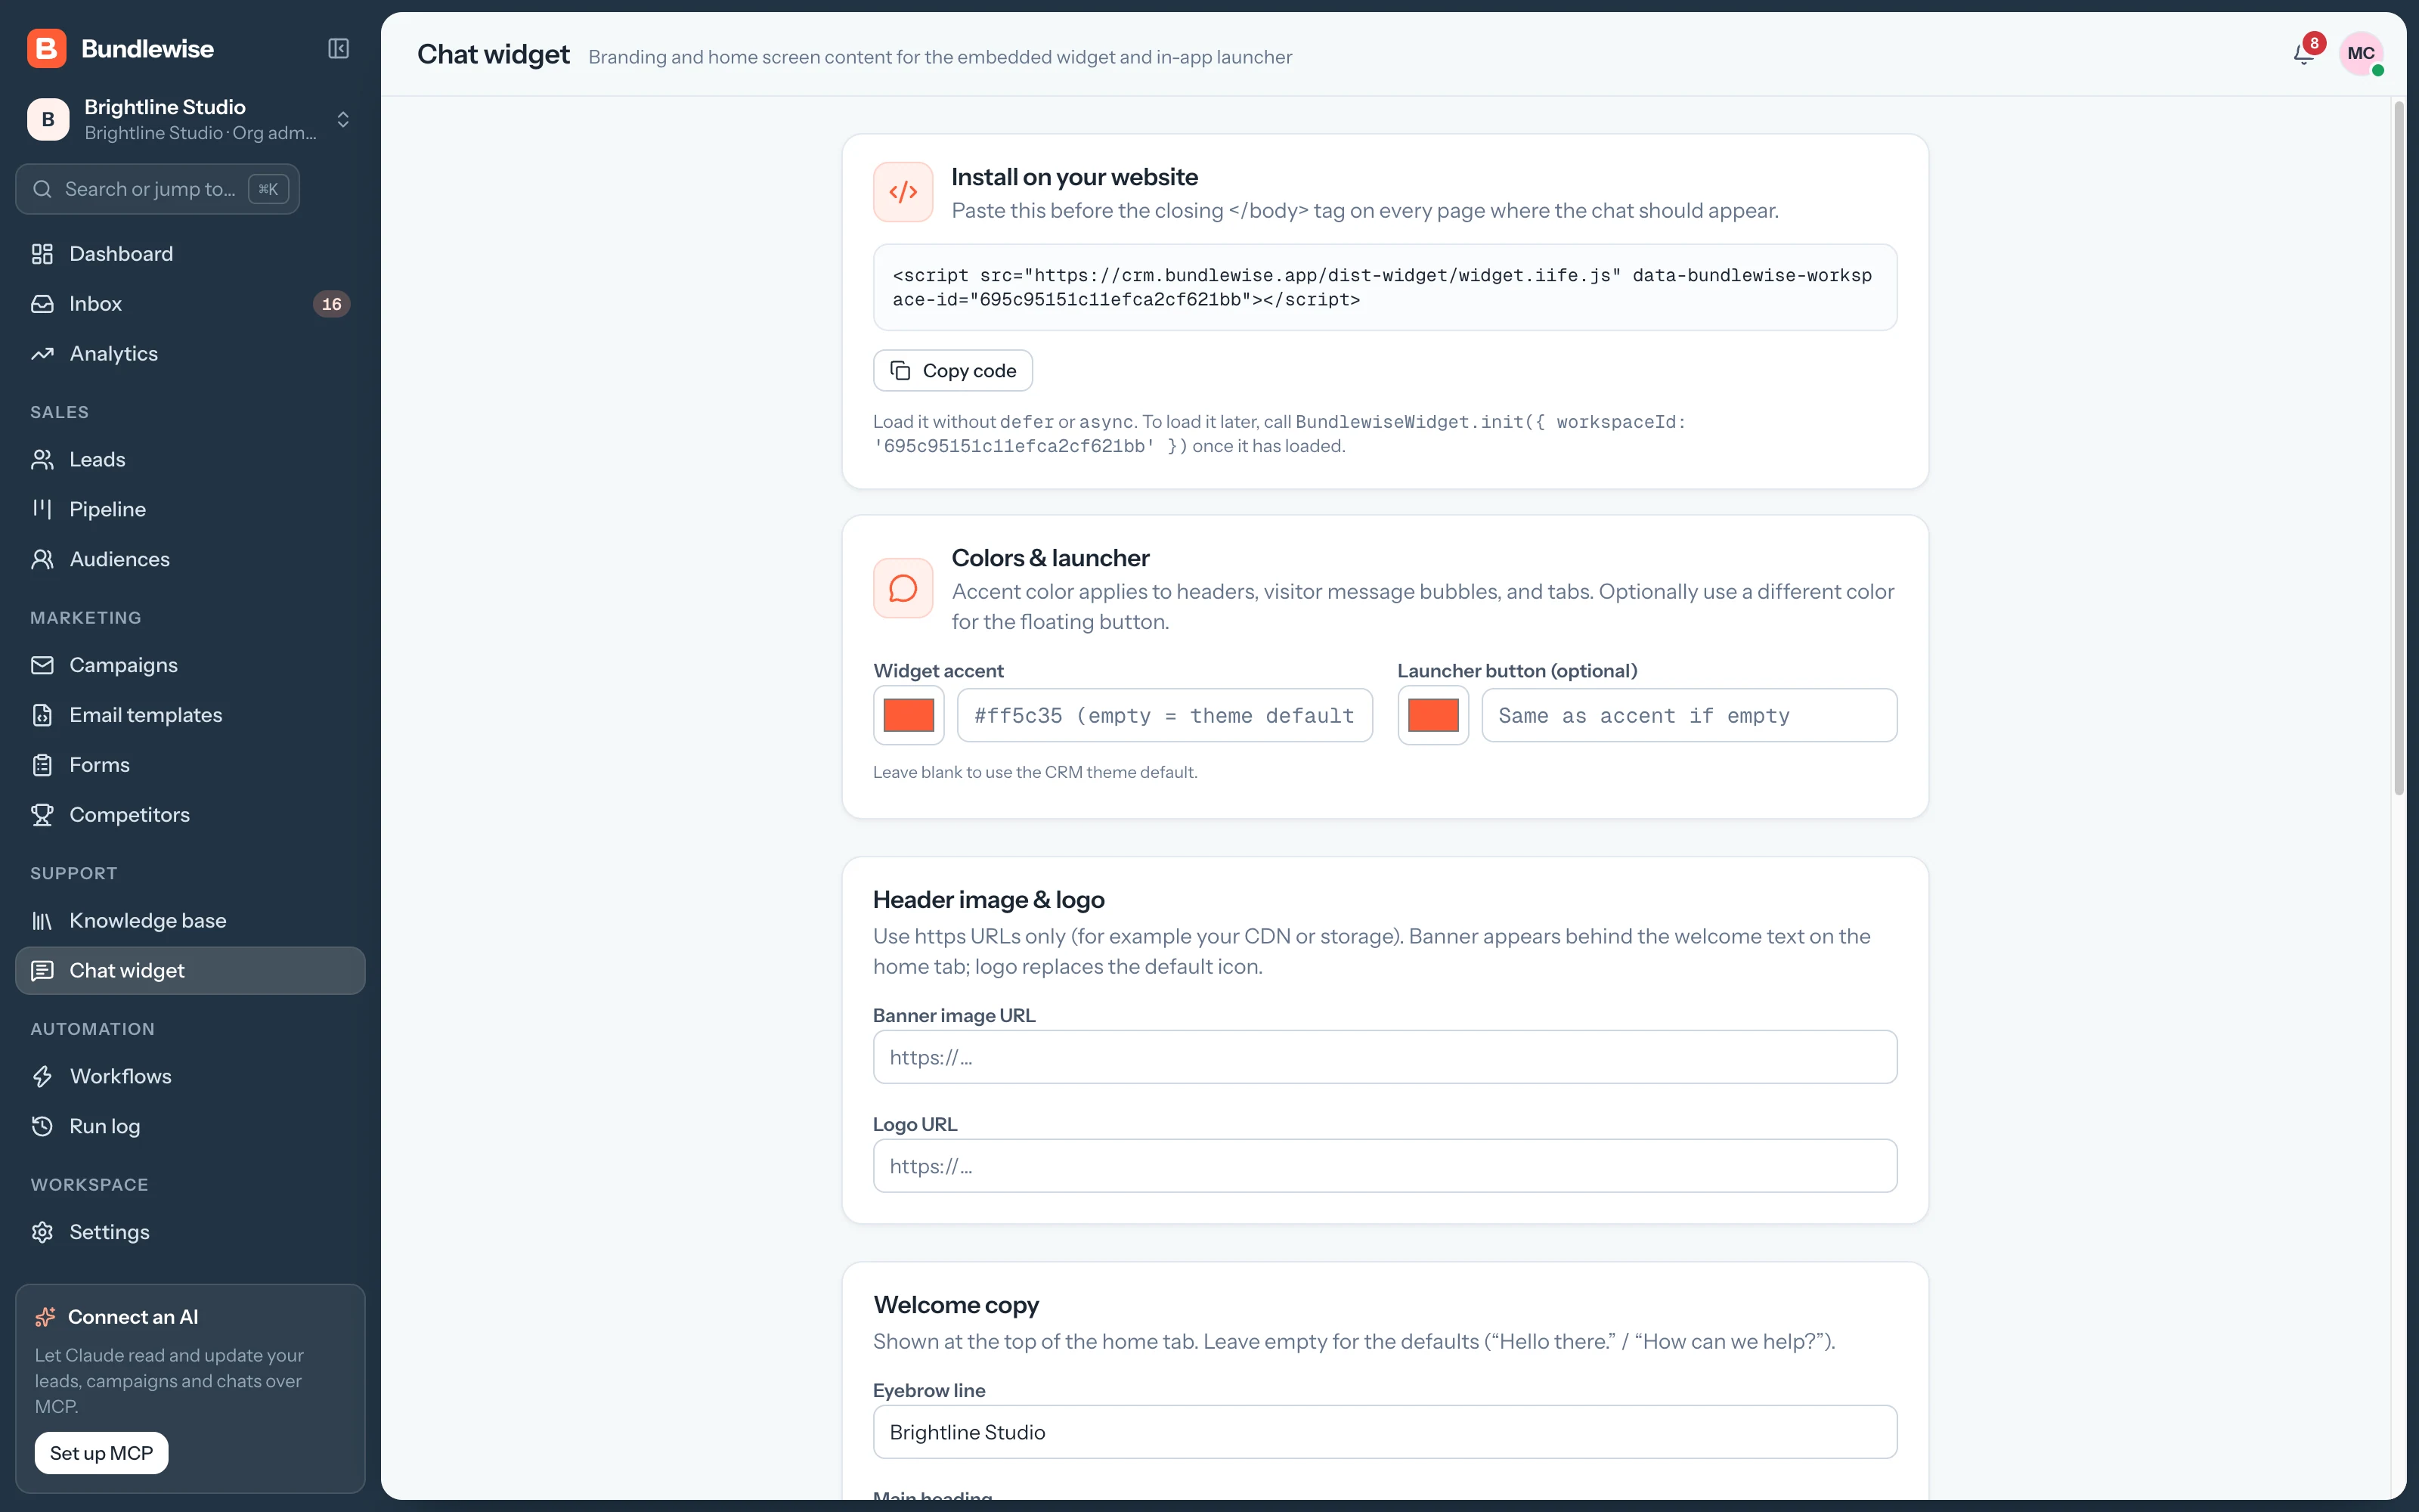The width and height of the screenshot is (2419, 1512).
Task: Click the page vertical scrollbar
Action: click(2398, 448)
